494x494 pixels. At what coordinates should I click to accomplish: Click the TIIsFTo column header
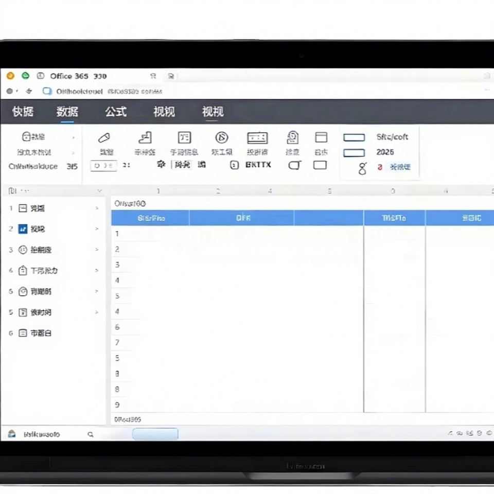pyautogui.click(x=394, y=218)
